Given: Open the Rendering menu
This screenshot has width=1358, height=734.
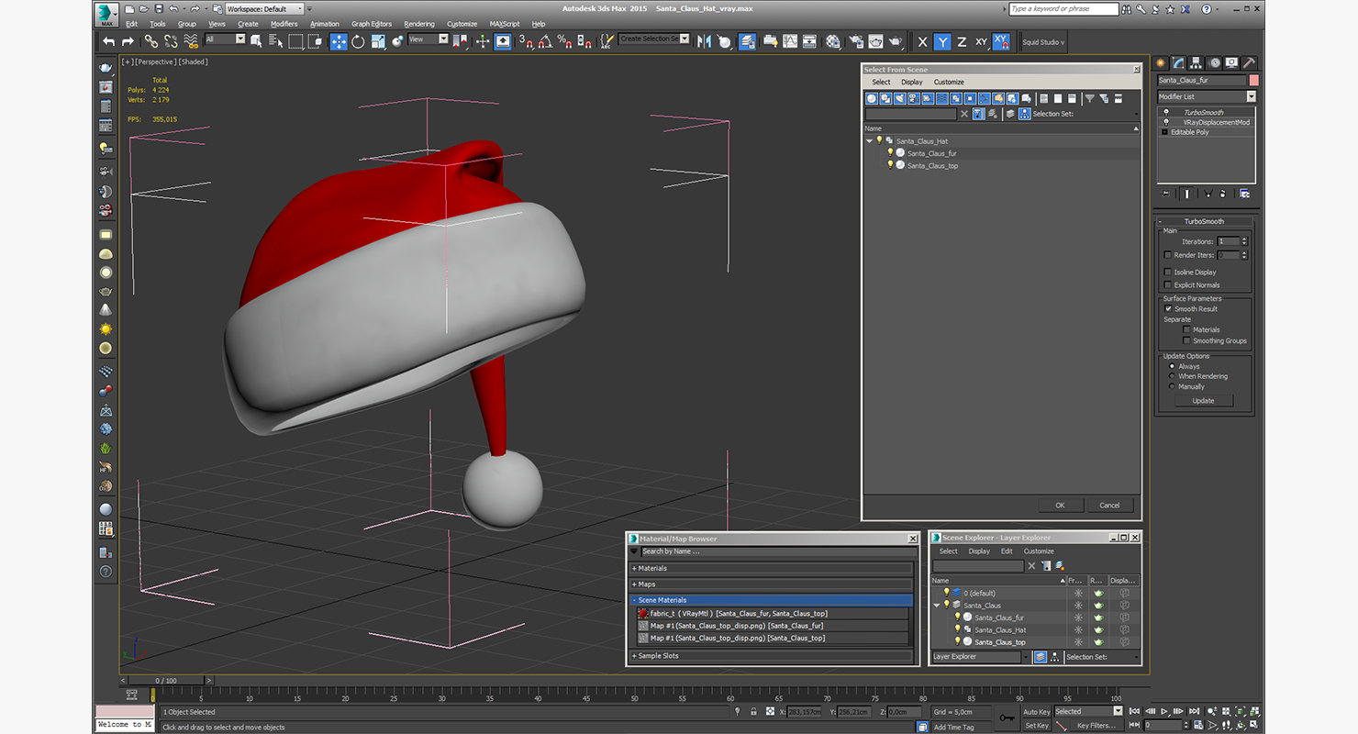Looking at the screenshot, I should [419, 24].
